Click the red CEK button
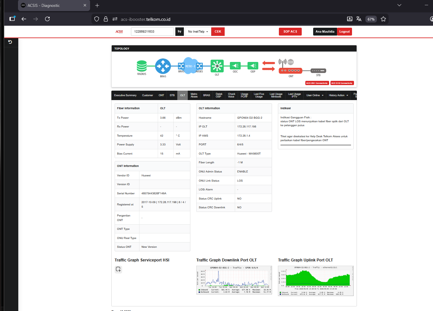Image resolution: width=433 pixels, height=311 pixels. [218, 32]
